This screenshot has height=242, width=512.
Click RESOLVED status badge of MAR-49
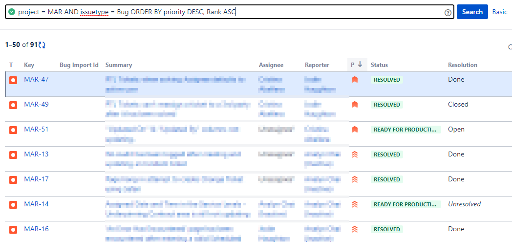click(x=387, y=105)
